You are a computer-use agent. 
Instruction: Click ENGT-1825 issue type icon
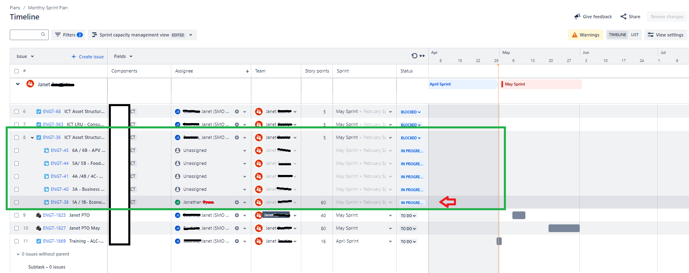[x=39, y=215]
